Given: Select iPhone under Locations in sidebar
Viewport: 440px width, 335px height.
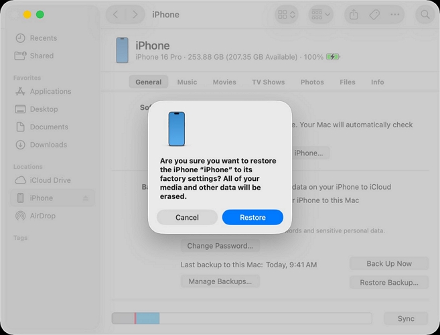Looking at the screenshot, I should (x=52, y=198).
